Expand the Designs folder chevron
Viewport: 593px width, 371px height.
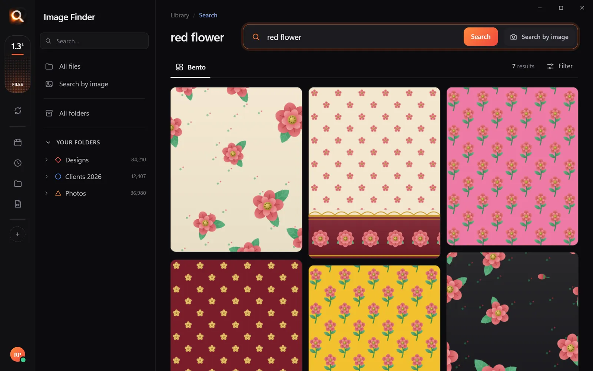pyautogui.click(x=46, y=160)
